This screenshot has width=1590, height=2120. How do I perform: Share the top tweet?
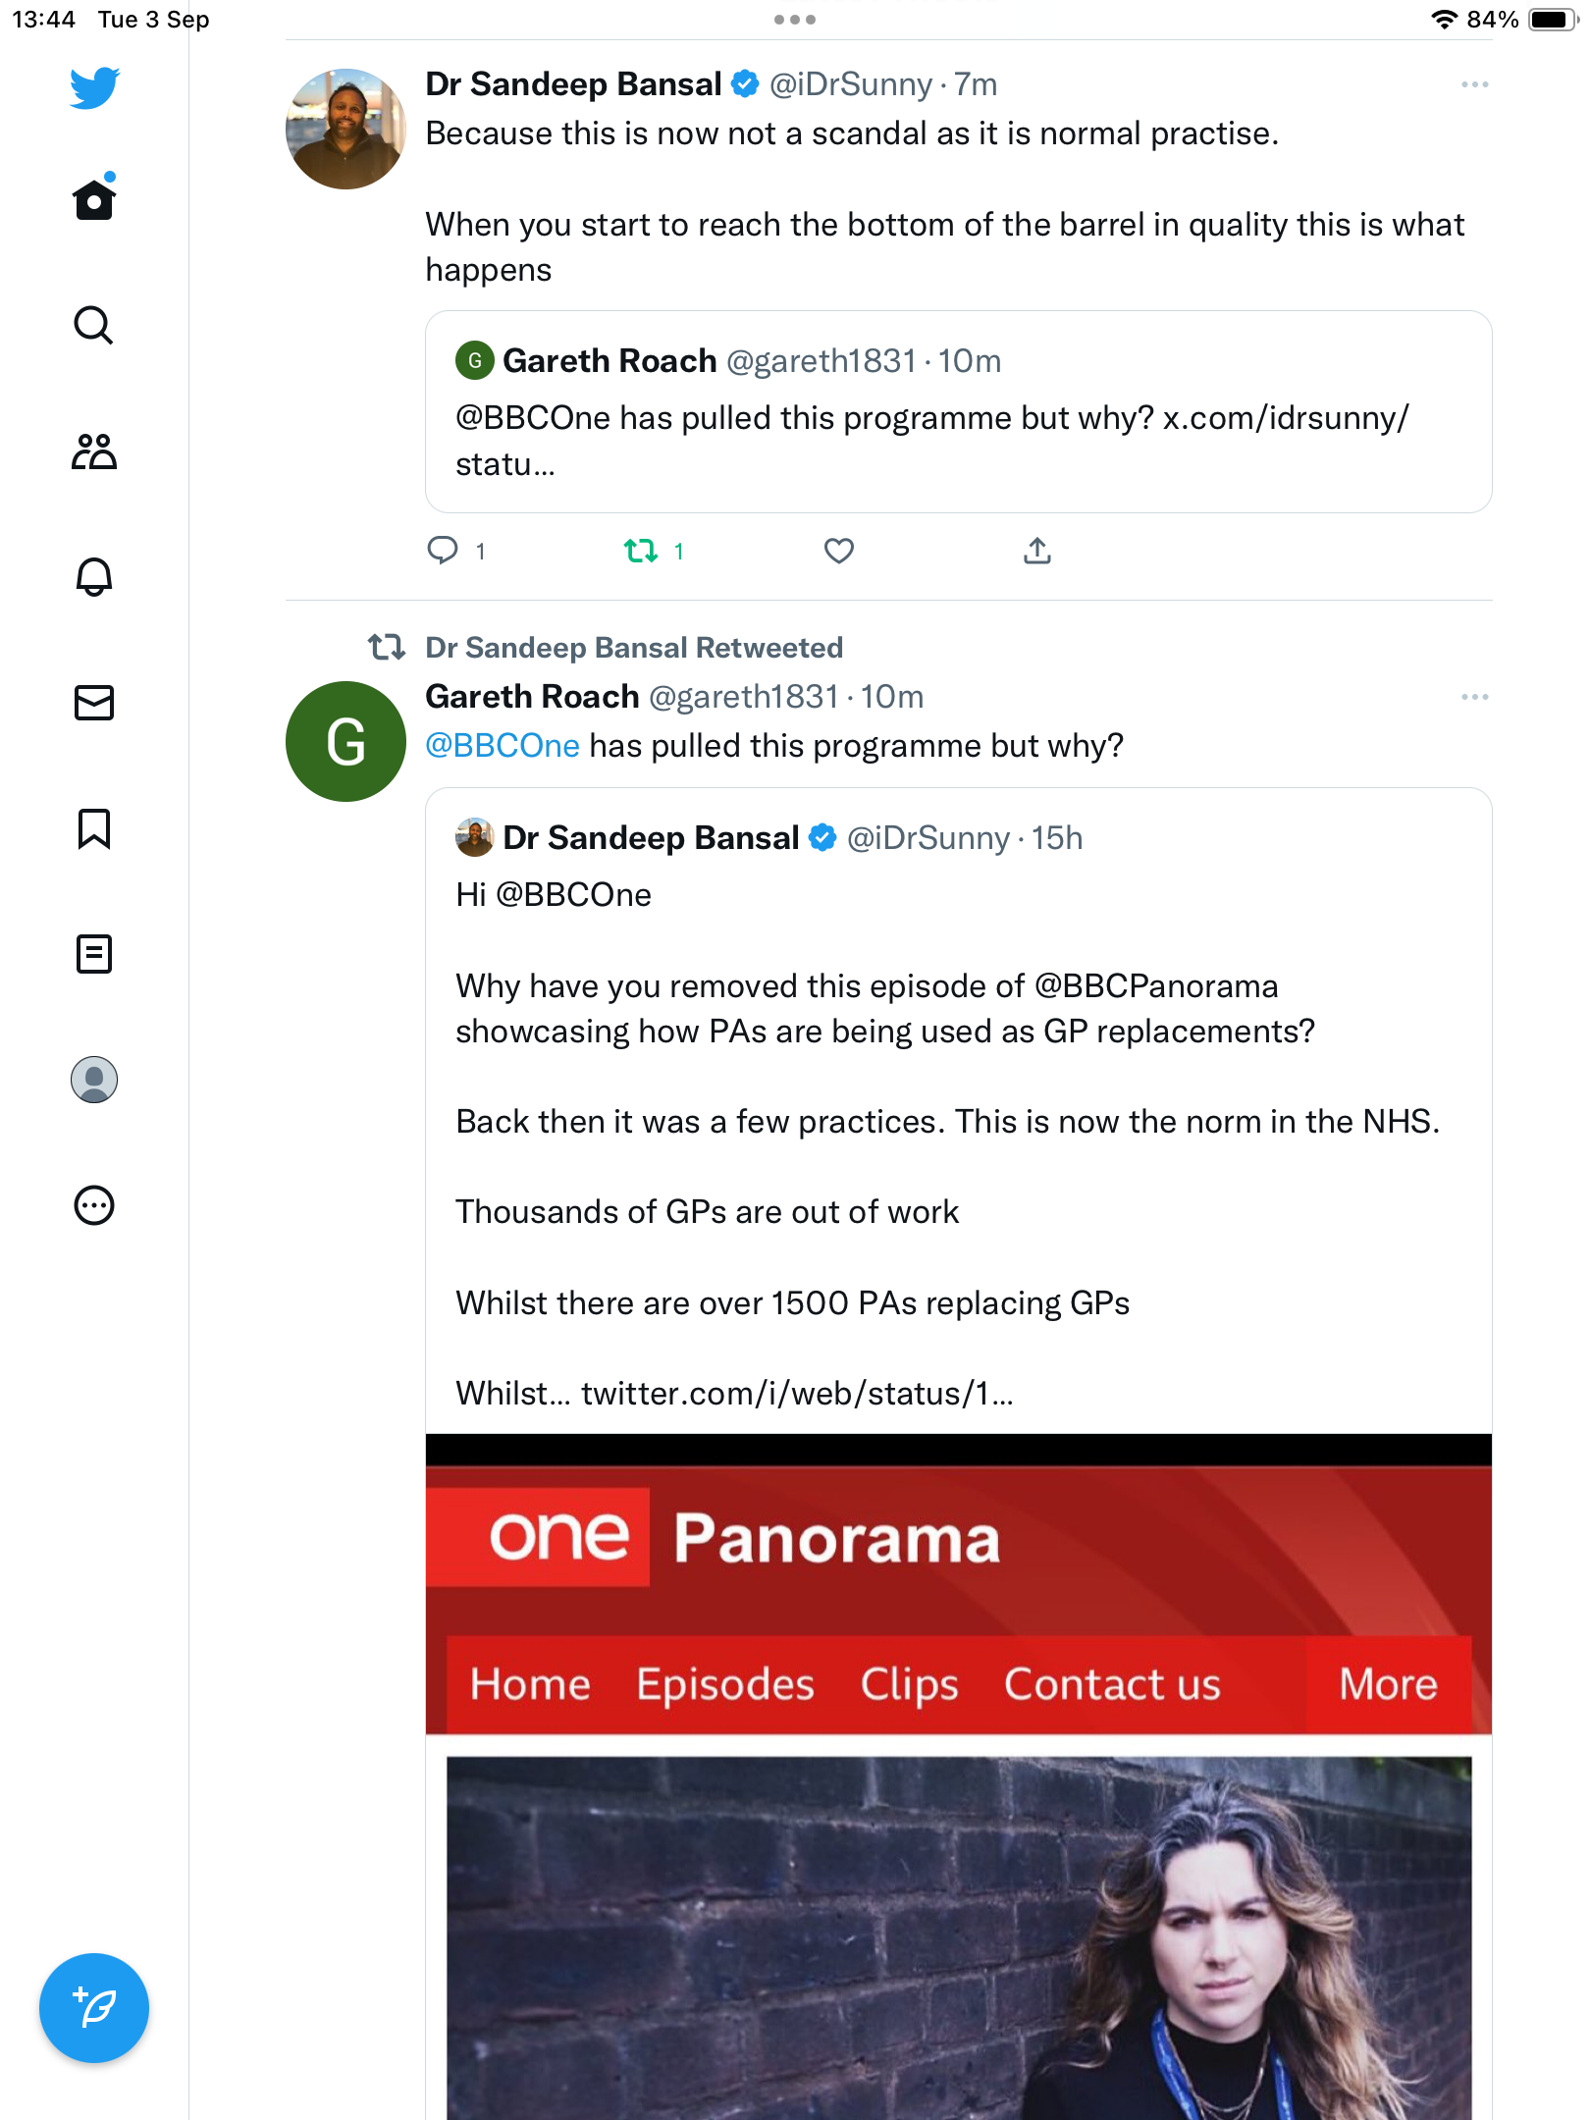1037,551
